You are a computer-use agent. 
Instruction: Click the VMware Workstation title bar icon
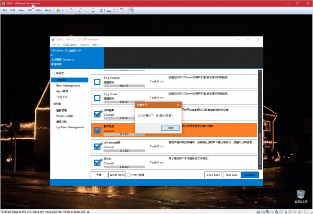point(3,3)
